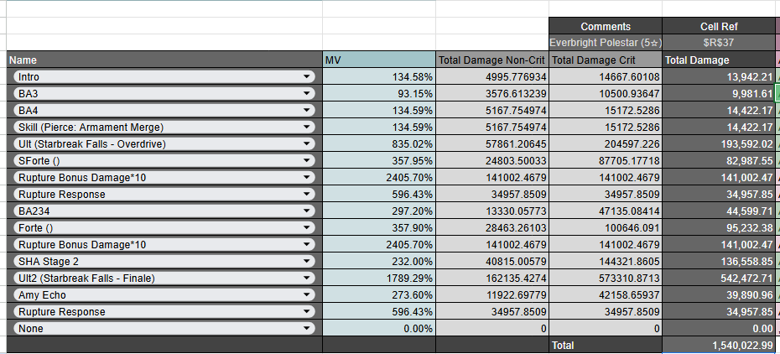
Task: Click the total damage cell 44,599.71
Action: click(718, 211)
